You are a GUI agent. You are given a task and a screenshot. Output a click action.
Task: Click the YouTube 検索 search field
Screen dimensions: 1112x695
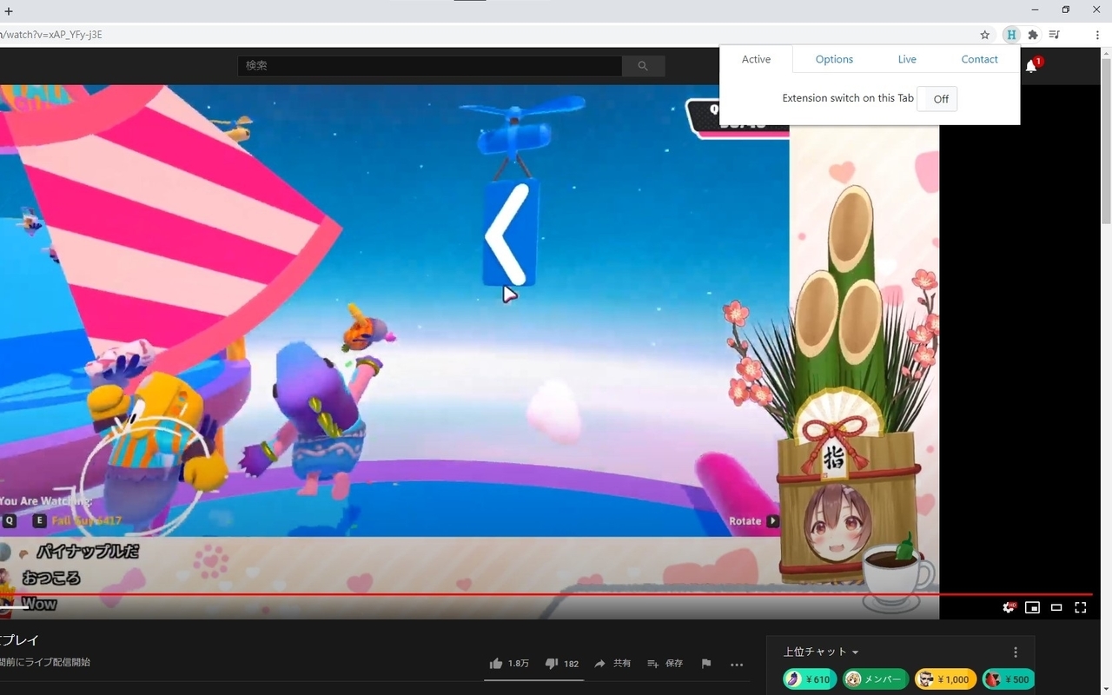pos(430,66)
